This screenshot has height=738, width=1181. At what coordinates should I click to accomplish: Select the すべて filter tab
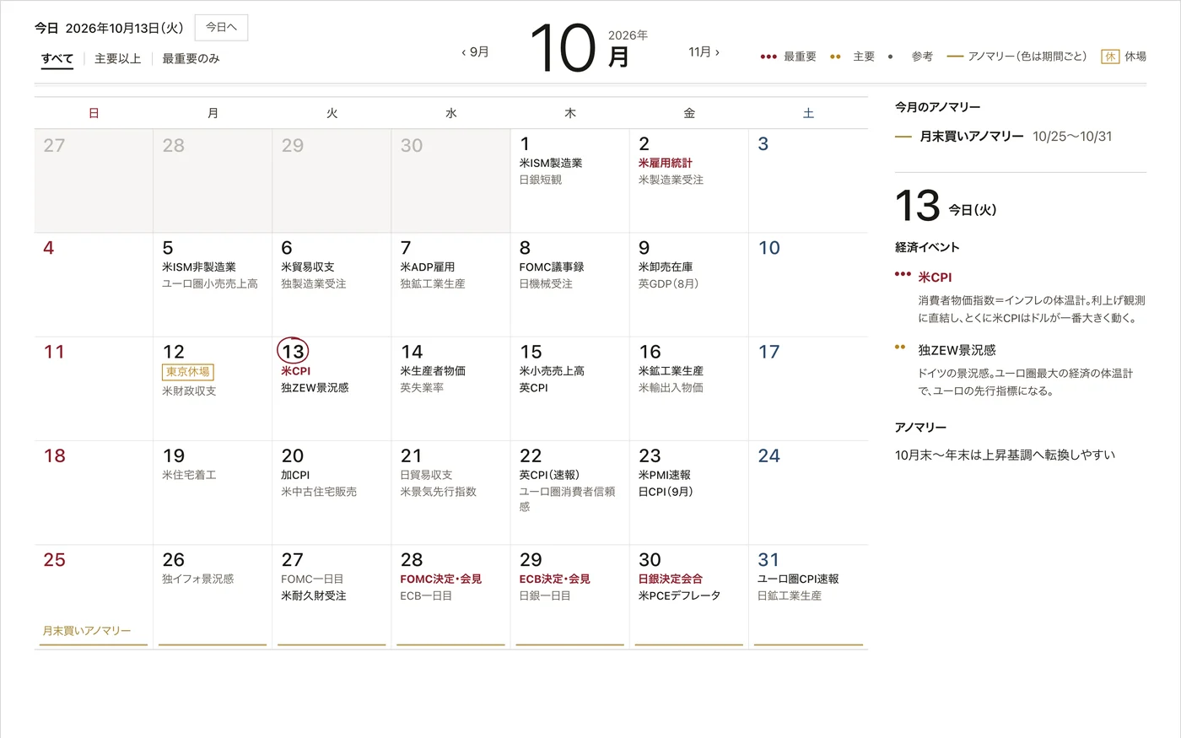pyautogui.click(x=57, y=58)
